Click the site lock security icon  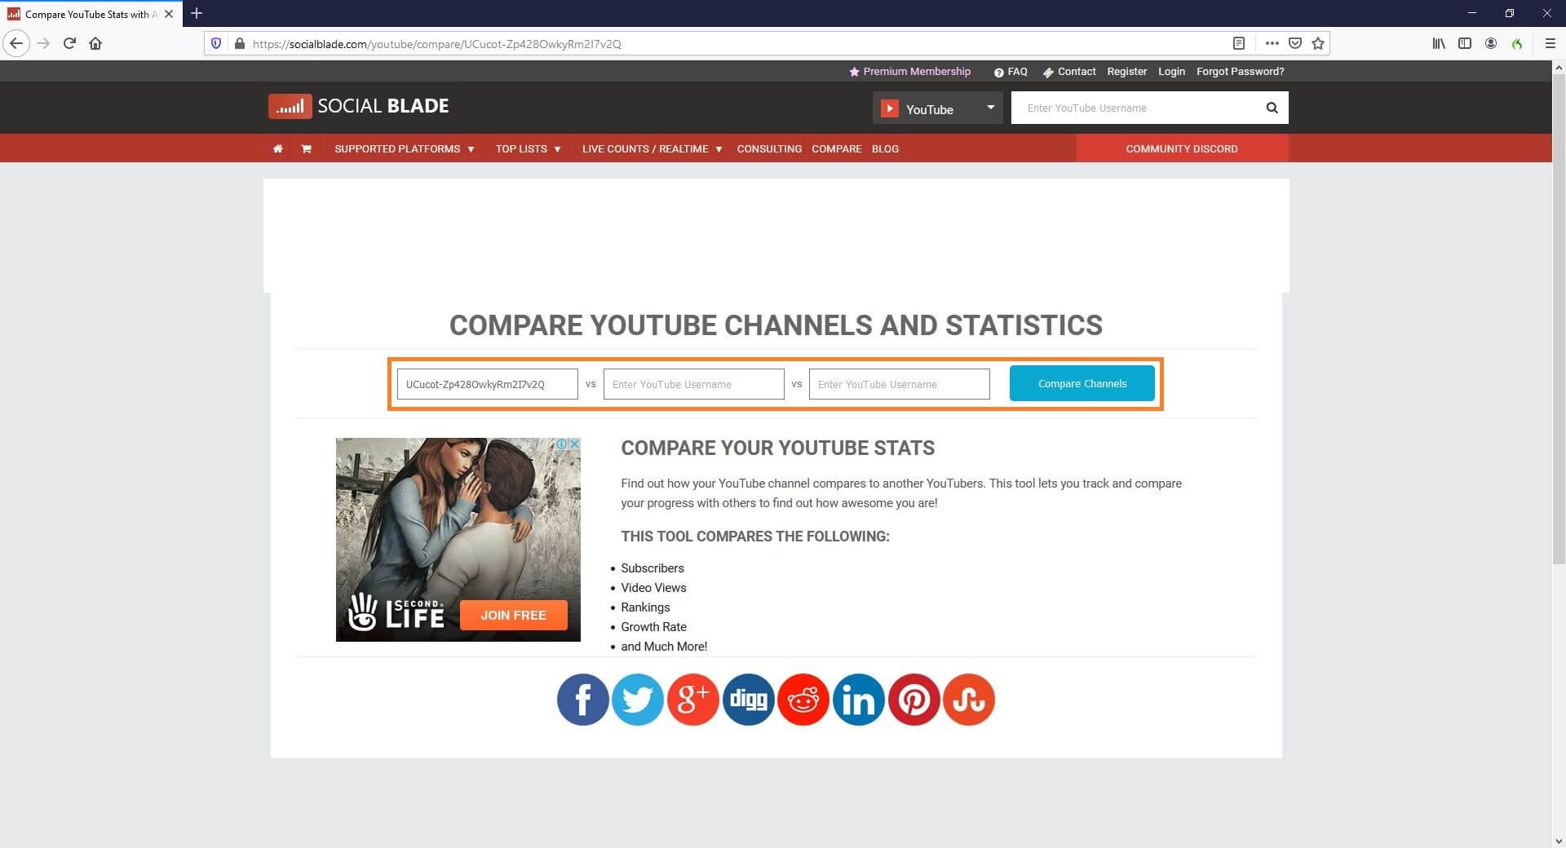[x=239, y=43]
